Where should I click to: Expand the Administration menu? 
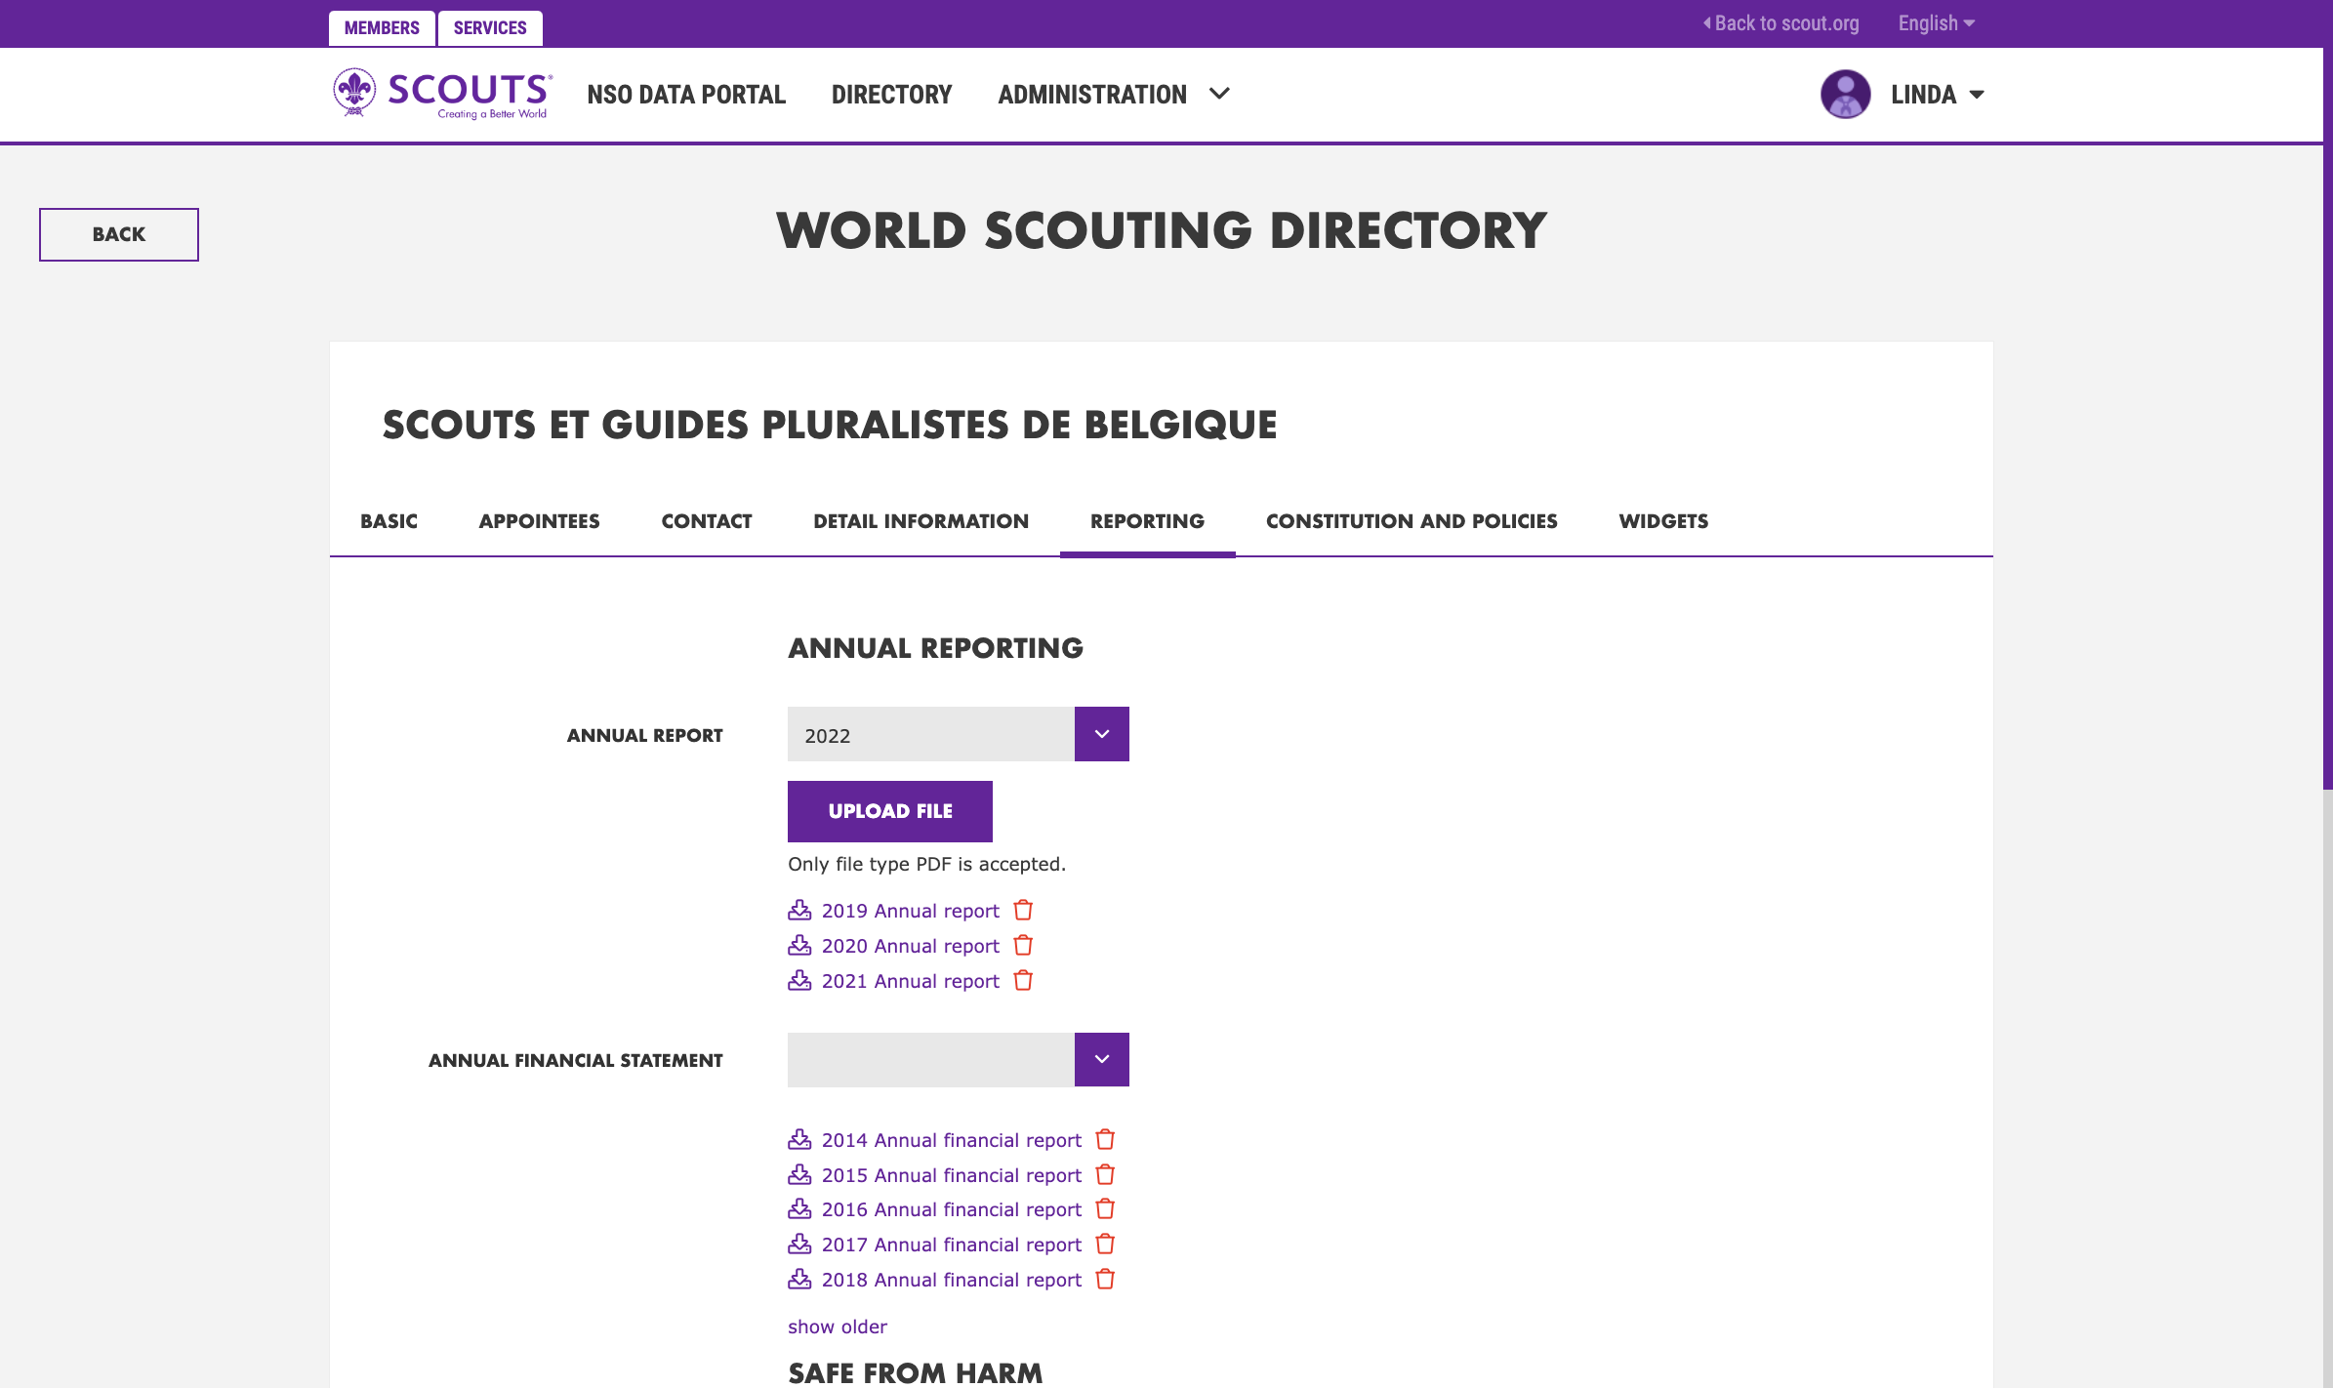click(x=1114, y=95)
